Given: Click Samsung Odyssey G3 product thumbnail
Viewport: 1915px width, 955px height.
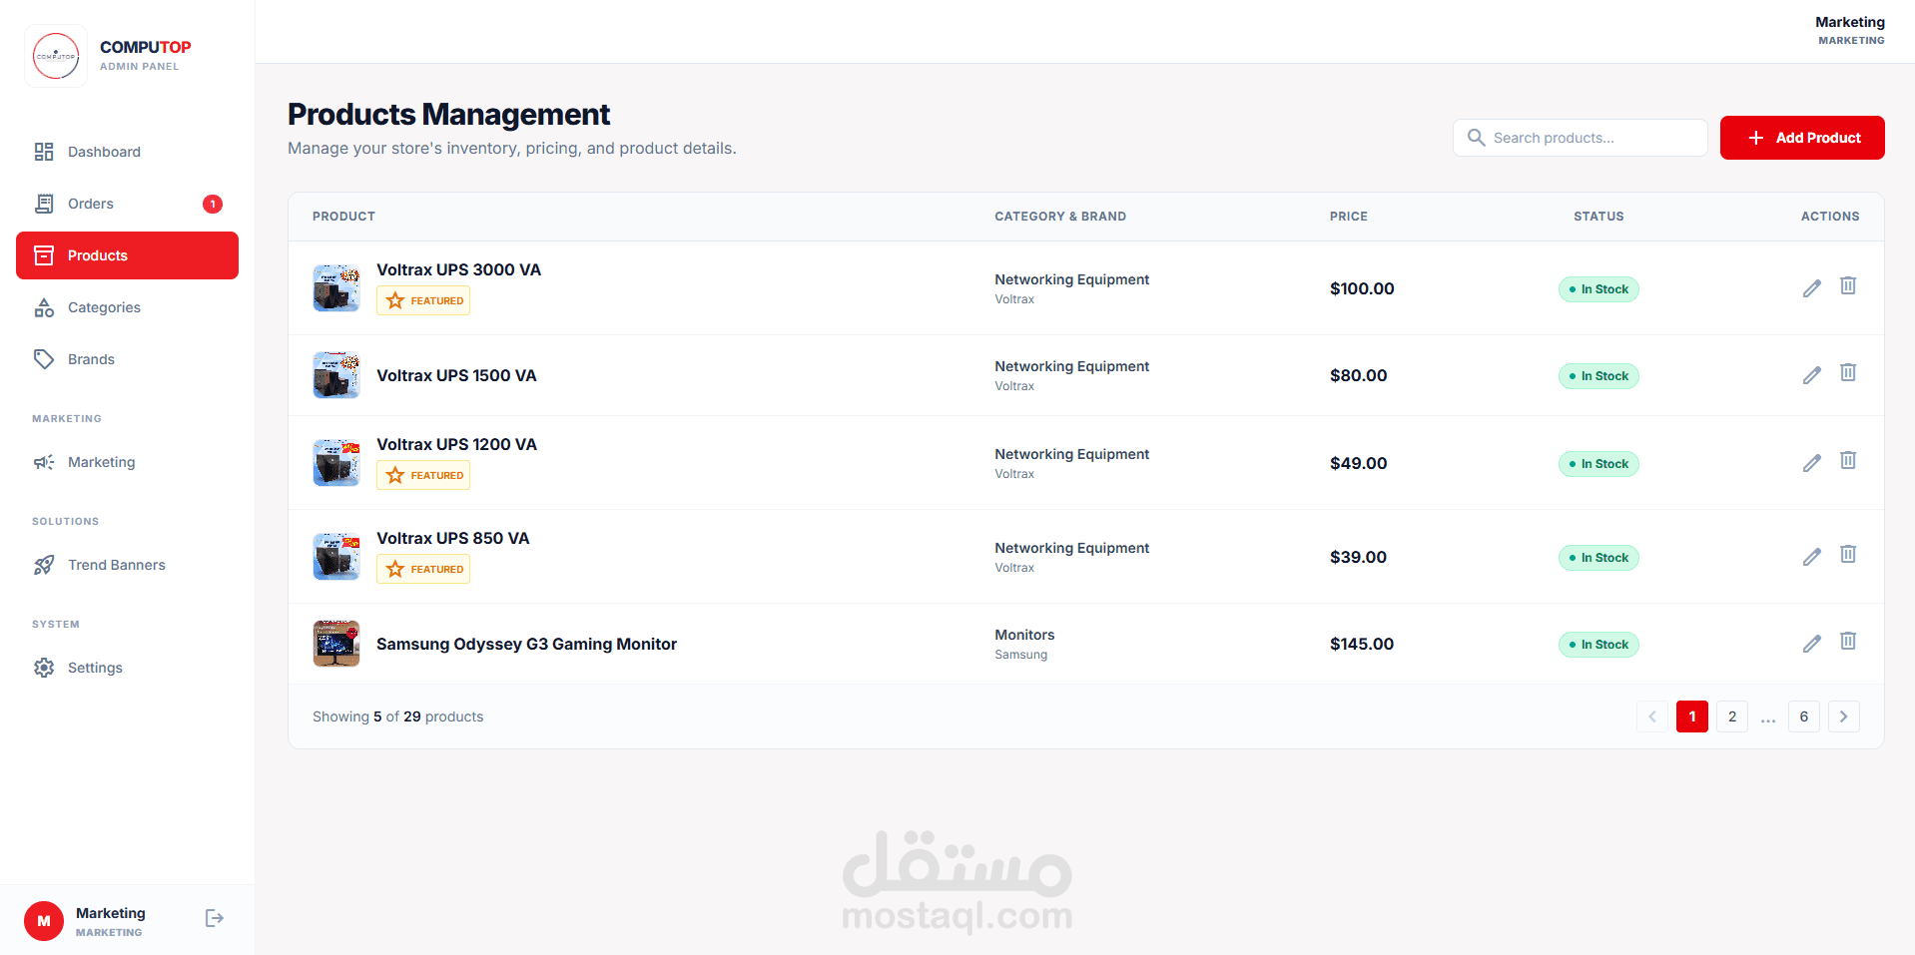Looking at the screenshot, I should coord(336,644).
